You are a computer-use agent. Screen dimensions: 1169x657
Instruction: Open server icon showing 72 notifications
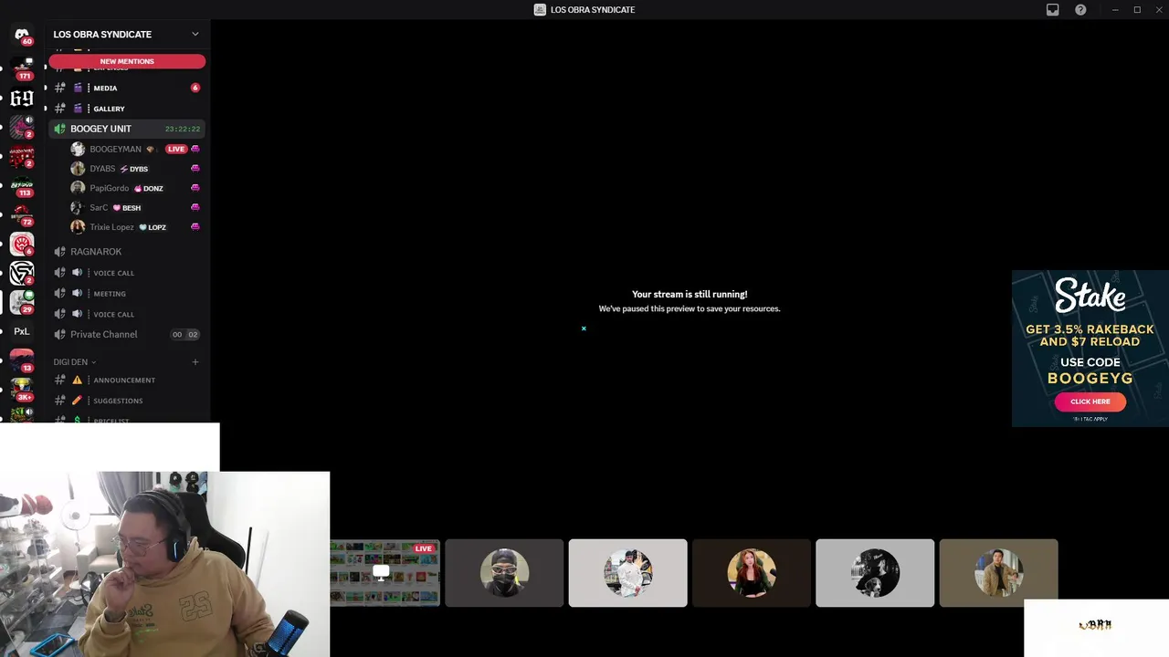coord(22,214)
